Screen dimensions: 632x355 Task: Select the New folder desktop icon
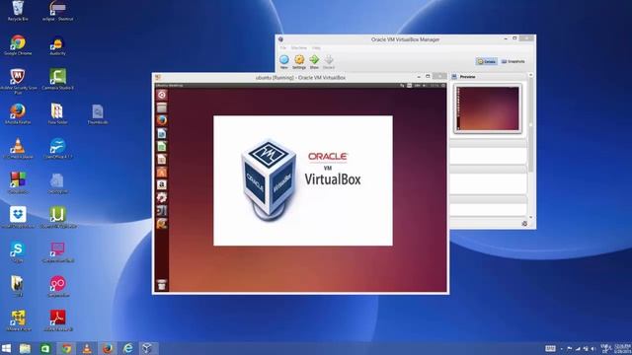(x=57, y=114)
